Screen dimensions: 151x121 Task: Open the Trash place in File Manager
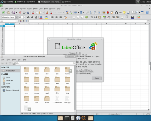7,84
